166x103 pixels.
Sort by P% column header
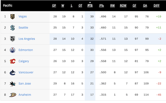pyautogui.click(x=101, y=6)
